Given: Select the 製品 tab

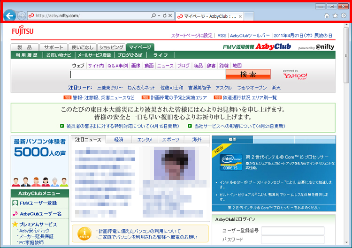Looking at the screenshot, I should point(25,47).
